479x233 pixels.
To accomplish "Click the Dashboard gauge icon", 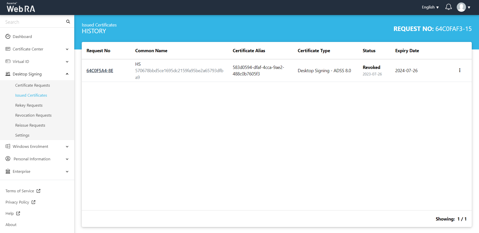I will [8, 36].
